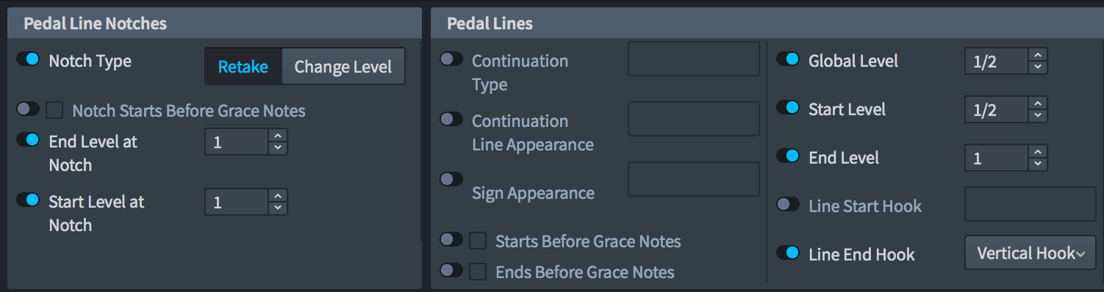Viewport: 1104px width, 292px height.
Task: Select the Change Level notch type
Action: 343,67
